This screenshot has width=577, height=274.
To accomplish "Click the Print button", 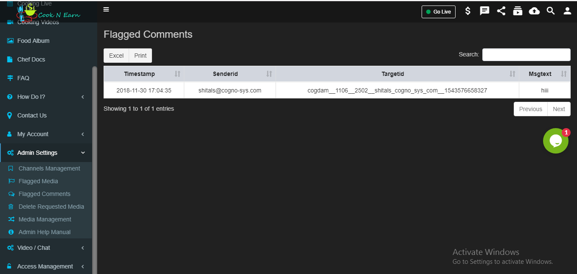I will (141, 56).
